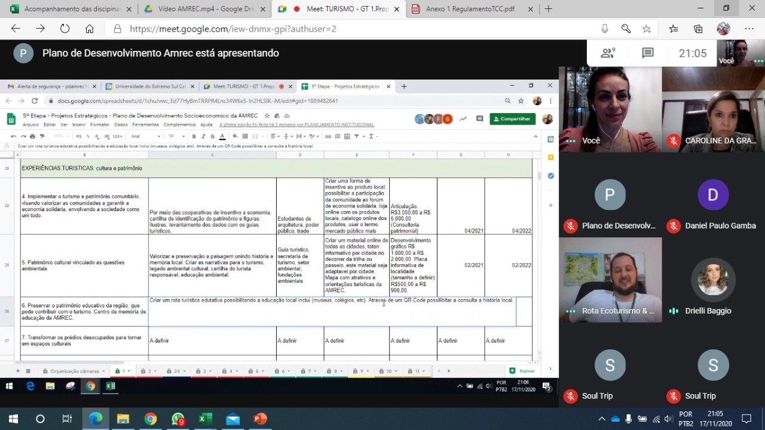Click the browser refresh button
The height and width of the screenshot is (430, 765).
click(x=65, y=29)
